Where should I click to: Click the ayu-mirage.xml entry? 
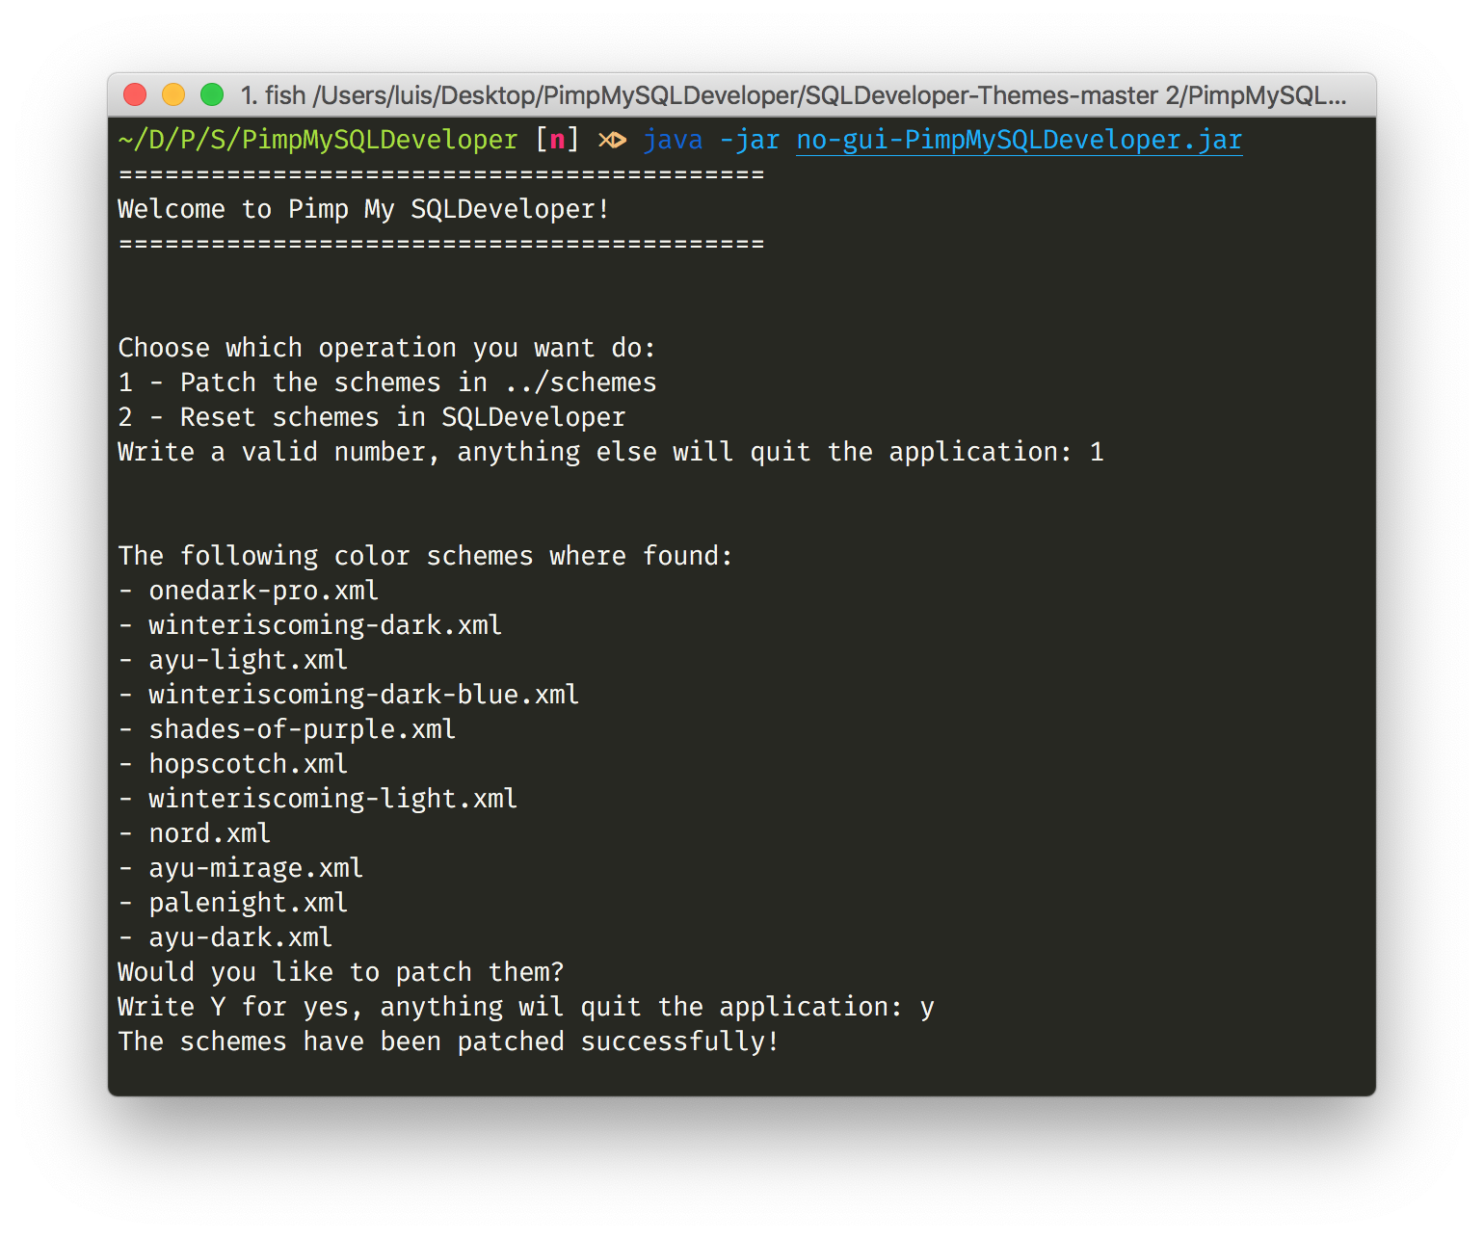click(241, 868)
